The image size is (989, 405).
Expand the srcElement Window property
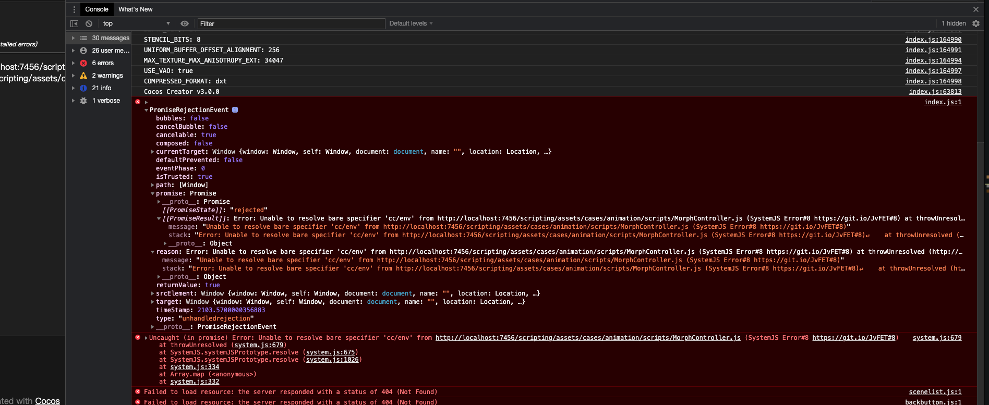pyautogui.click(x=152, y=293)
